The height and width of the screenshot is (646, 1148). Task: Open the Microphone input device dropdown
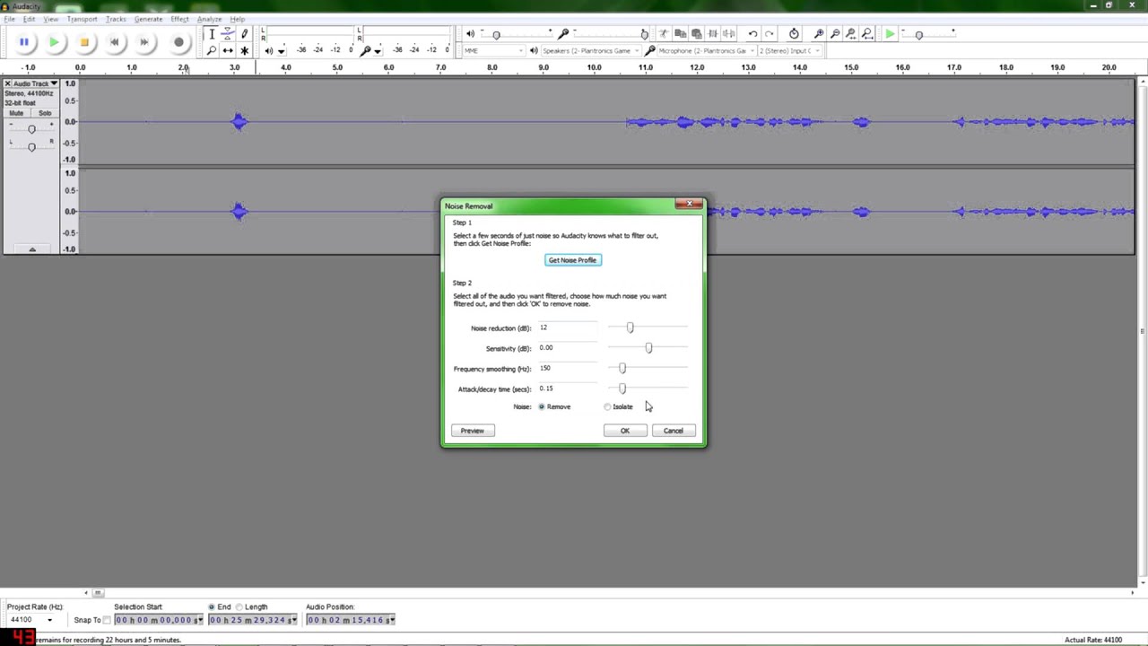707,51
